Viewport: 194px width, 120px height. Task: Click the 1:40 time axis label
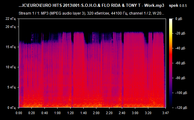click(x=83, y=113)
